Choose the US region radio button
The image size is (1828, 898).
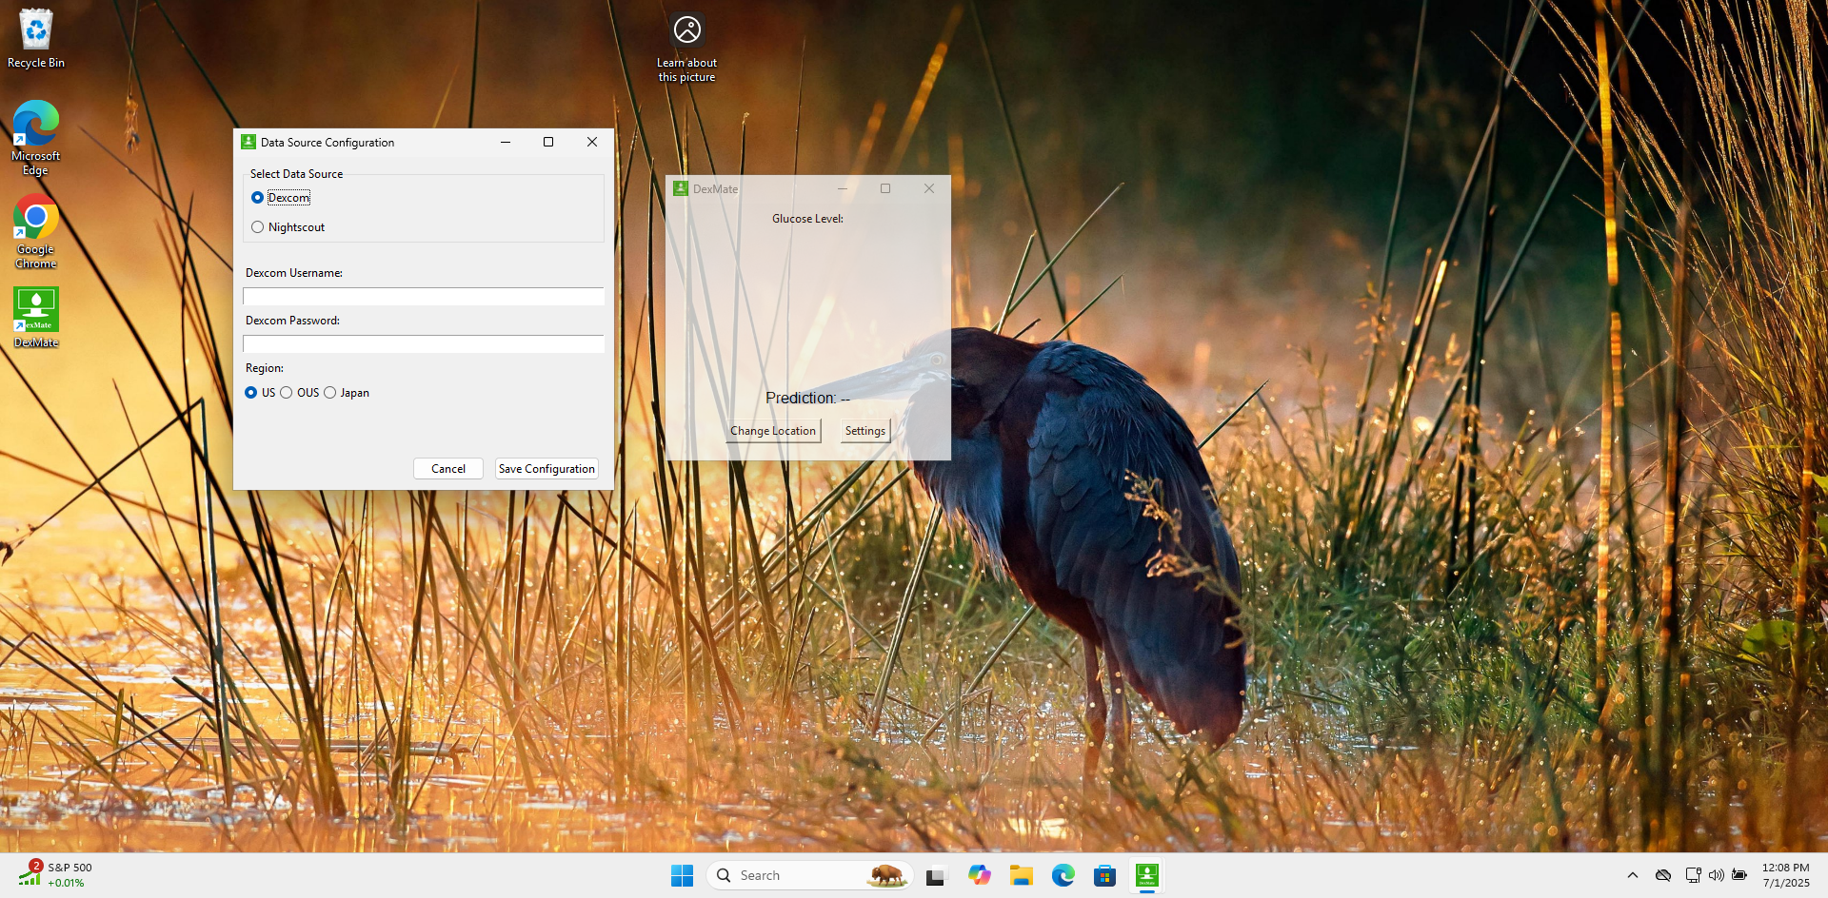(250, 393)
